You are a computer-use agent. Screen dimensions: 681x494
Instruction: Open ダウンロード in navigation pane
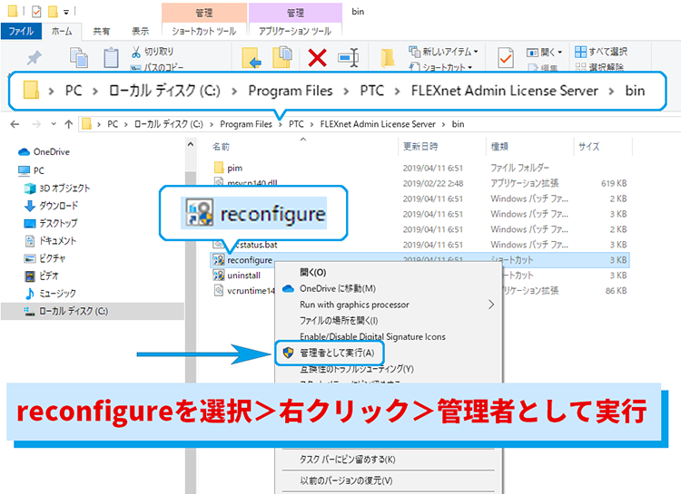pyautogui.click(x=51, y=206)
